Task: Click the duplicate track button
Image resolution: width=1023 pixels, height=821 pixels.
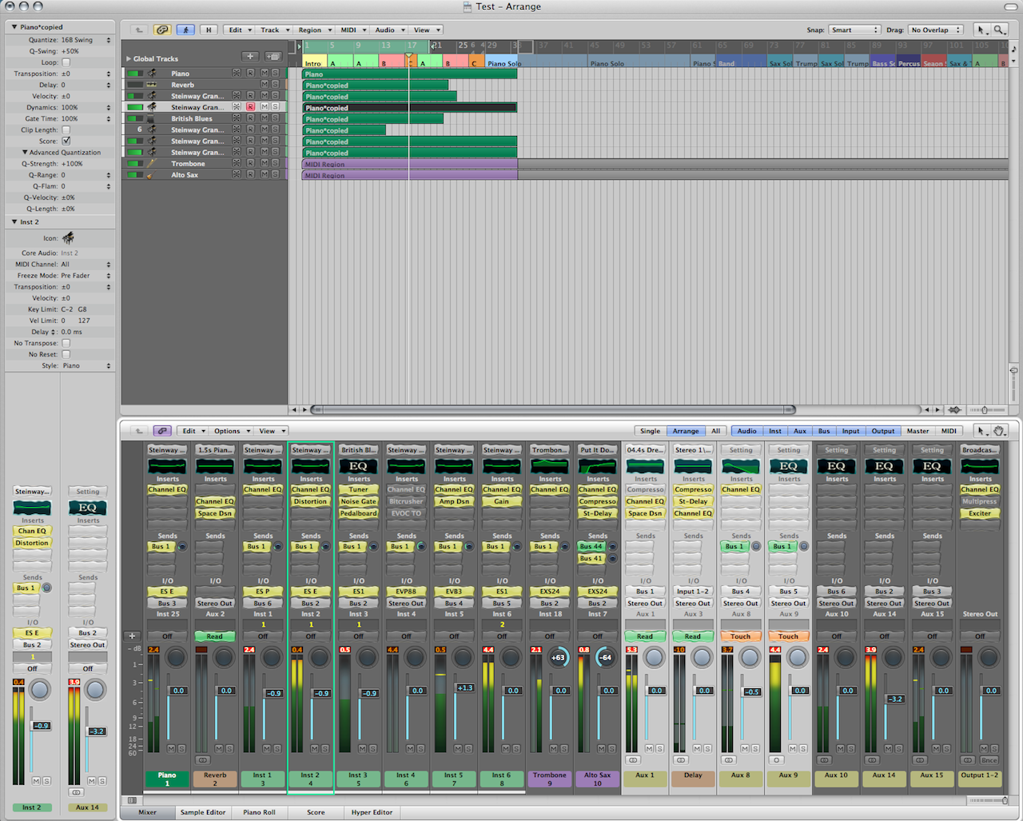Action: coord(273,57)
